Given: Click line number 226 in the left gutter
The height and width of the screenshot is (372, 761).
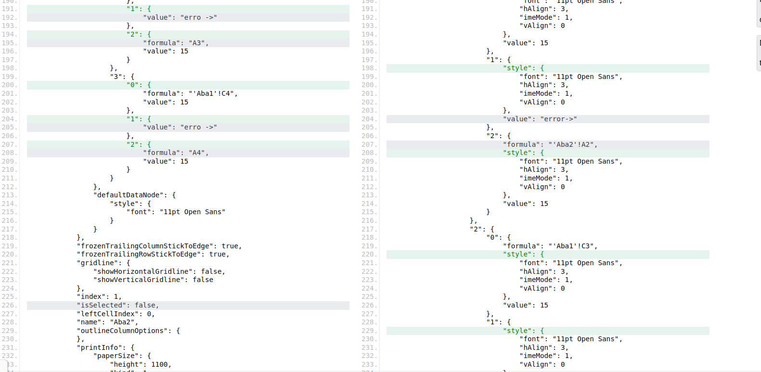Looking at the screenshot, I should coord(9,305).
